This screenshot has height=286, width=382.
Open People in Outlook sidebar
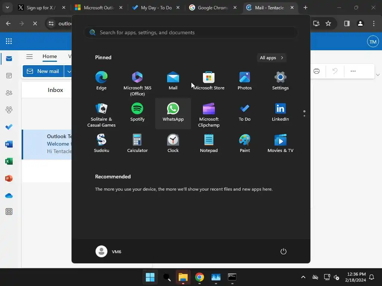point(9,93)
